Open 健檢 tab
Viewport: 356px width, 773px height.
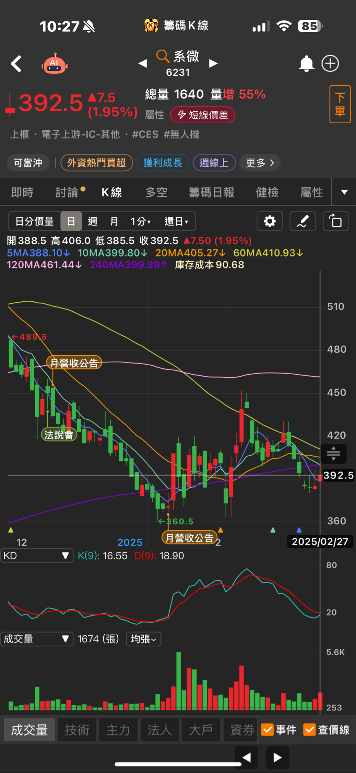(267, 192)
